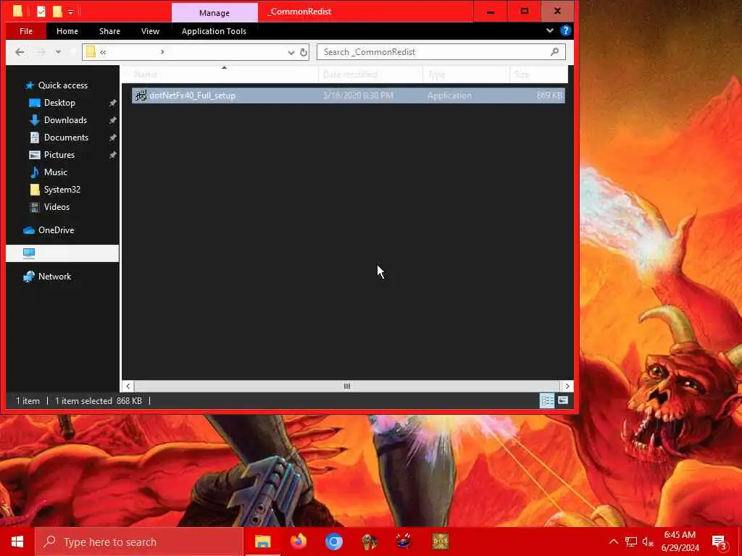Click the taskbar search box
Image resolution: width=742 pixels, height=556 pixels.
click(x=139, y=542)
